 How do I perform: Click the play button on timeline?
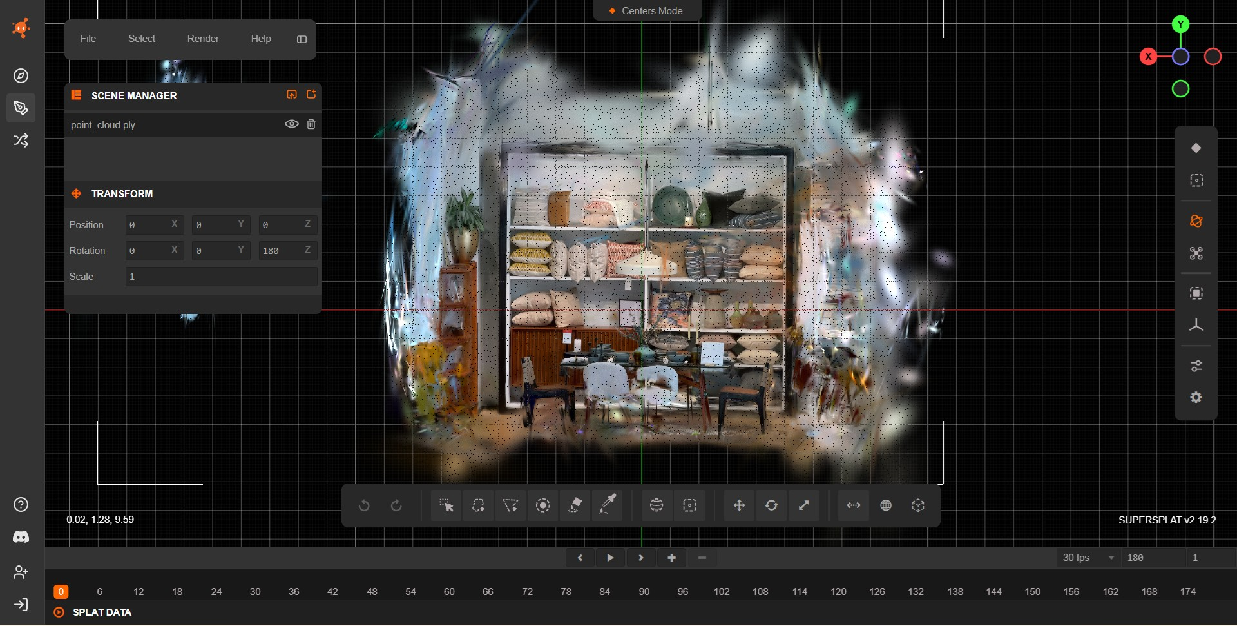[610, 558]
